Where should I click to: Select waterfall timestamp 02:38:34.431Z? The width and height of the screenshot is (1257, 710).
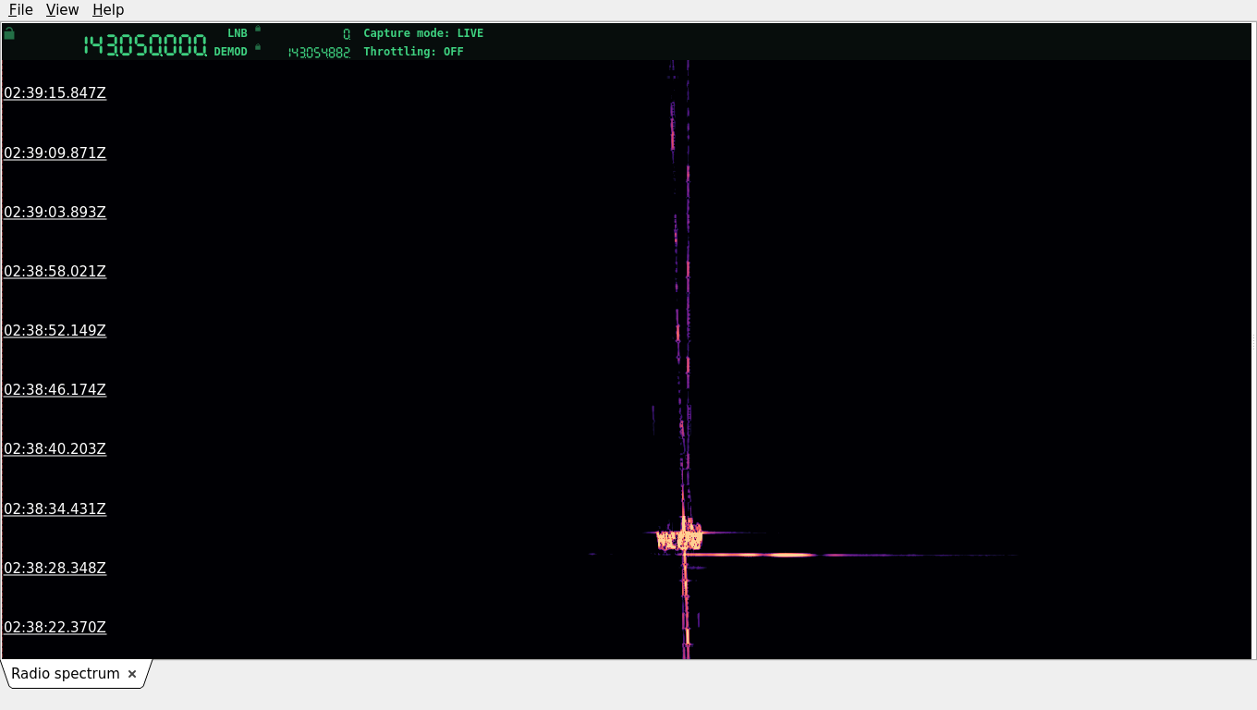coord(55,508)
